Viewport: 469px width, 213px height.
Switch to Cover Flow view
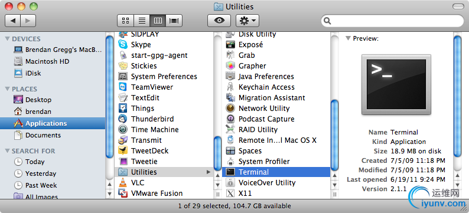tap(174, 21)
